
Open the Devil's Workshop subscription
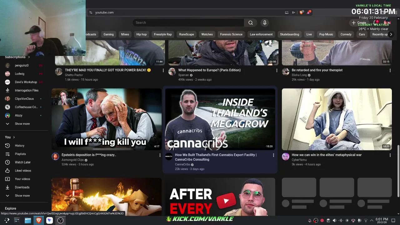coord(23,82)
